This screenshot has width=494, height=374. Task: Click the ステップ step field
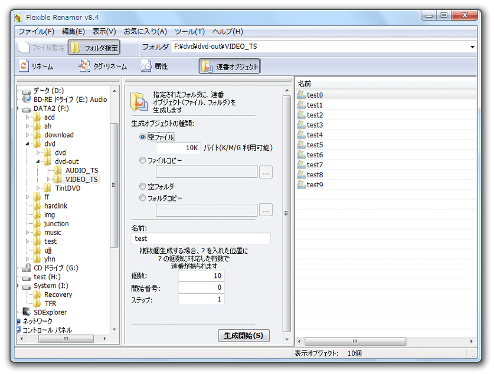tap(201, 299)
